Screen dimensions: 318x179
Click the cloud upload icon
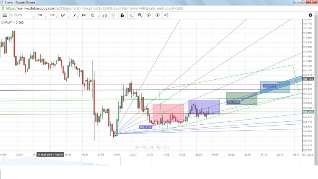coord(149,15)
